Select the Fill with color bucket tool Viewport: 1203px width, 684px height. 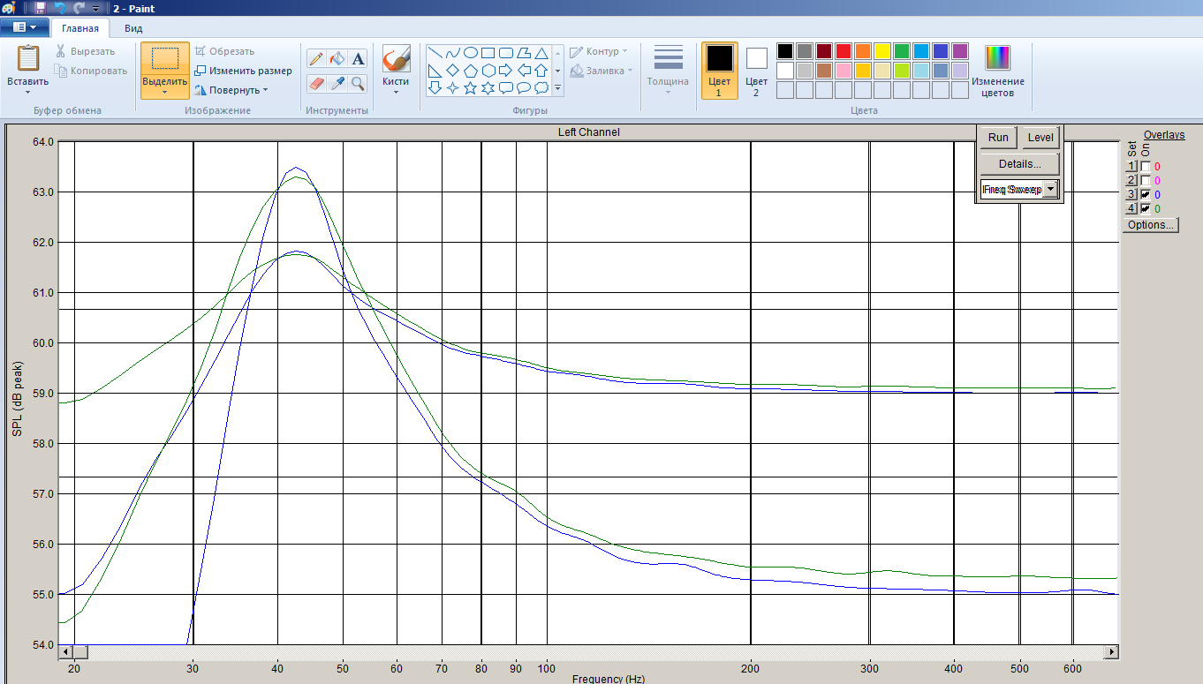point(337,59)
